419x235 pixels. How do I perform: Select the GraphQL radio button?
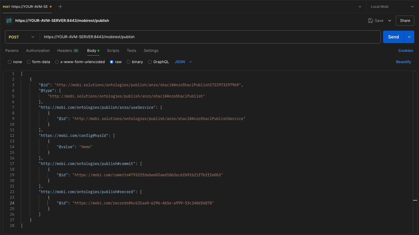(150, 62)
